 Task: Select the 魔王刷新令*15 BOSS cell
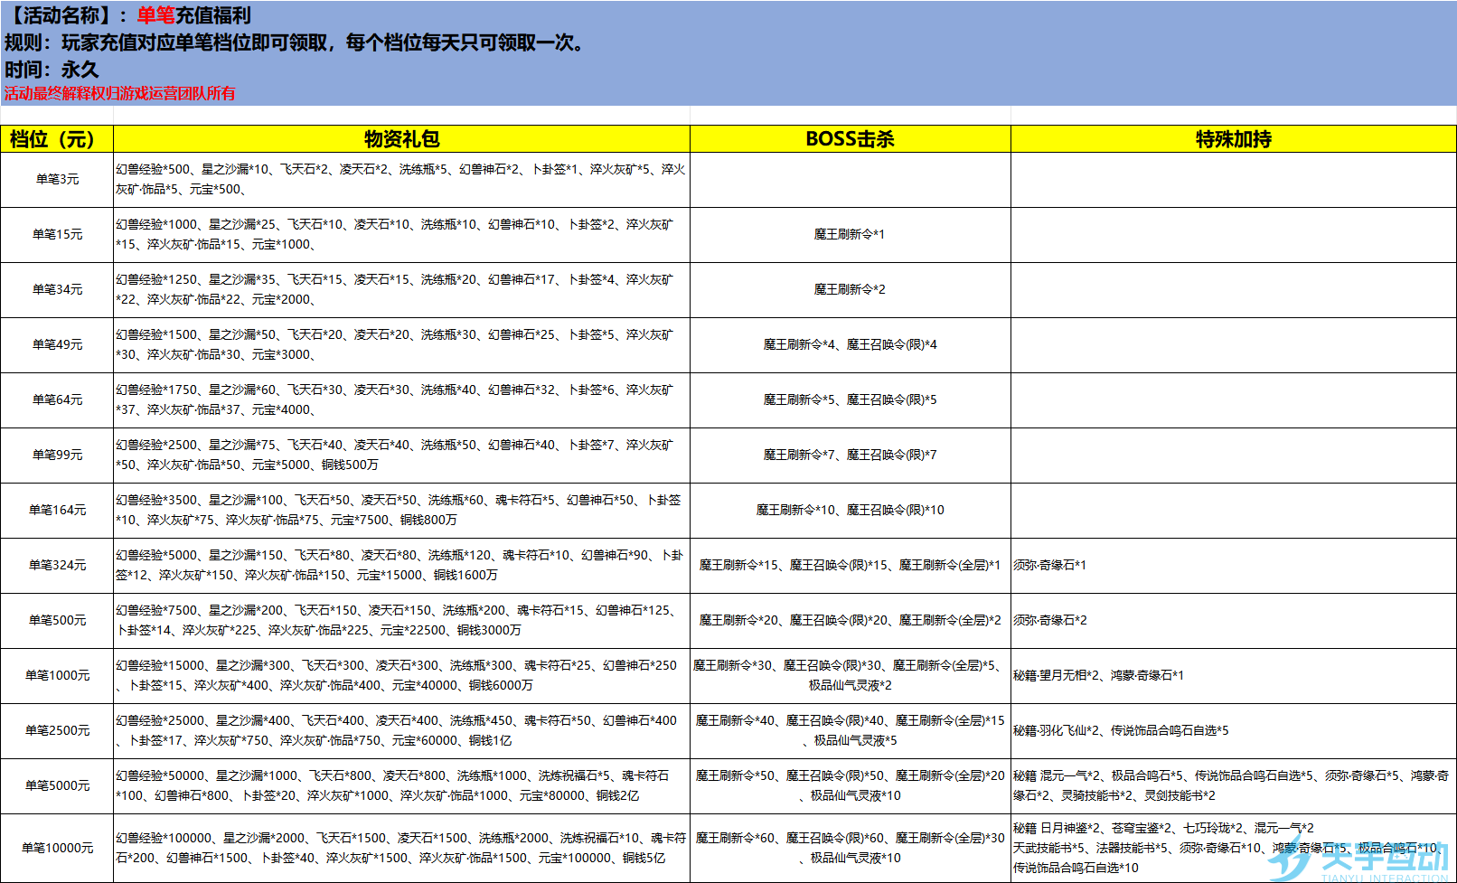click(x=850, y=566)
